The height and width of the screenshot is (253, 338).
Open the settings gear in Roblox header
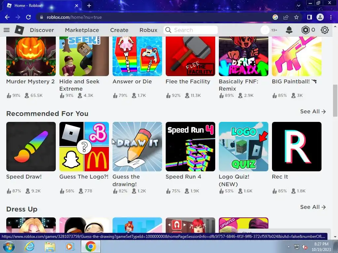tap(325, 30)
